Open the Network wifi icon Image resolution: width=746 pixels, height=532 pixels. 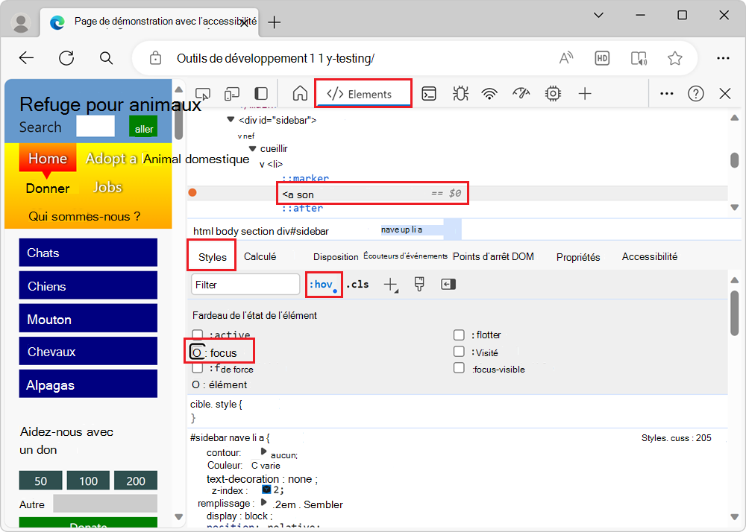click(489, 94)
